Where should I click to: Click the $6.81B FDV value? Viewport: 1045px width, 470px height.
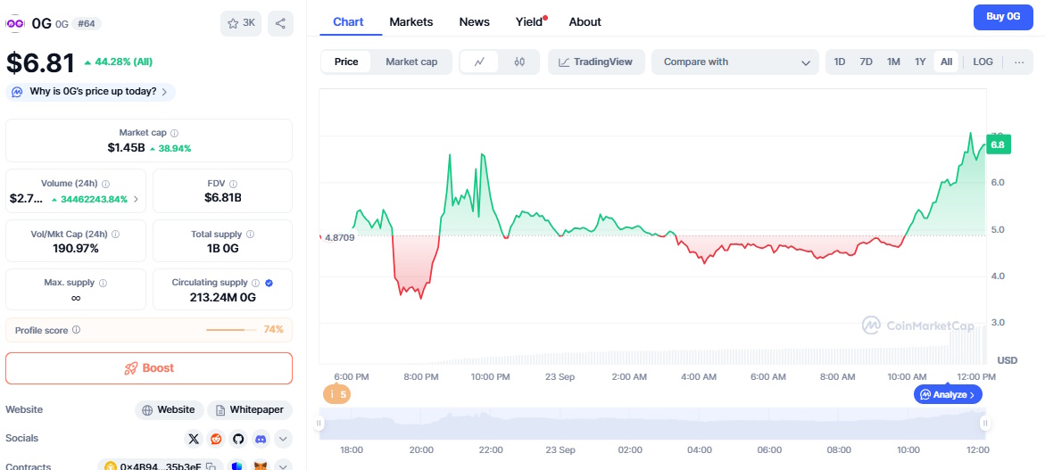222,198
